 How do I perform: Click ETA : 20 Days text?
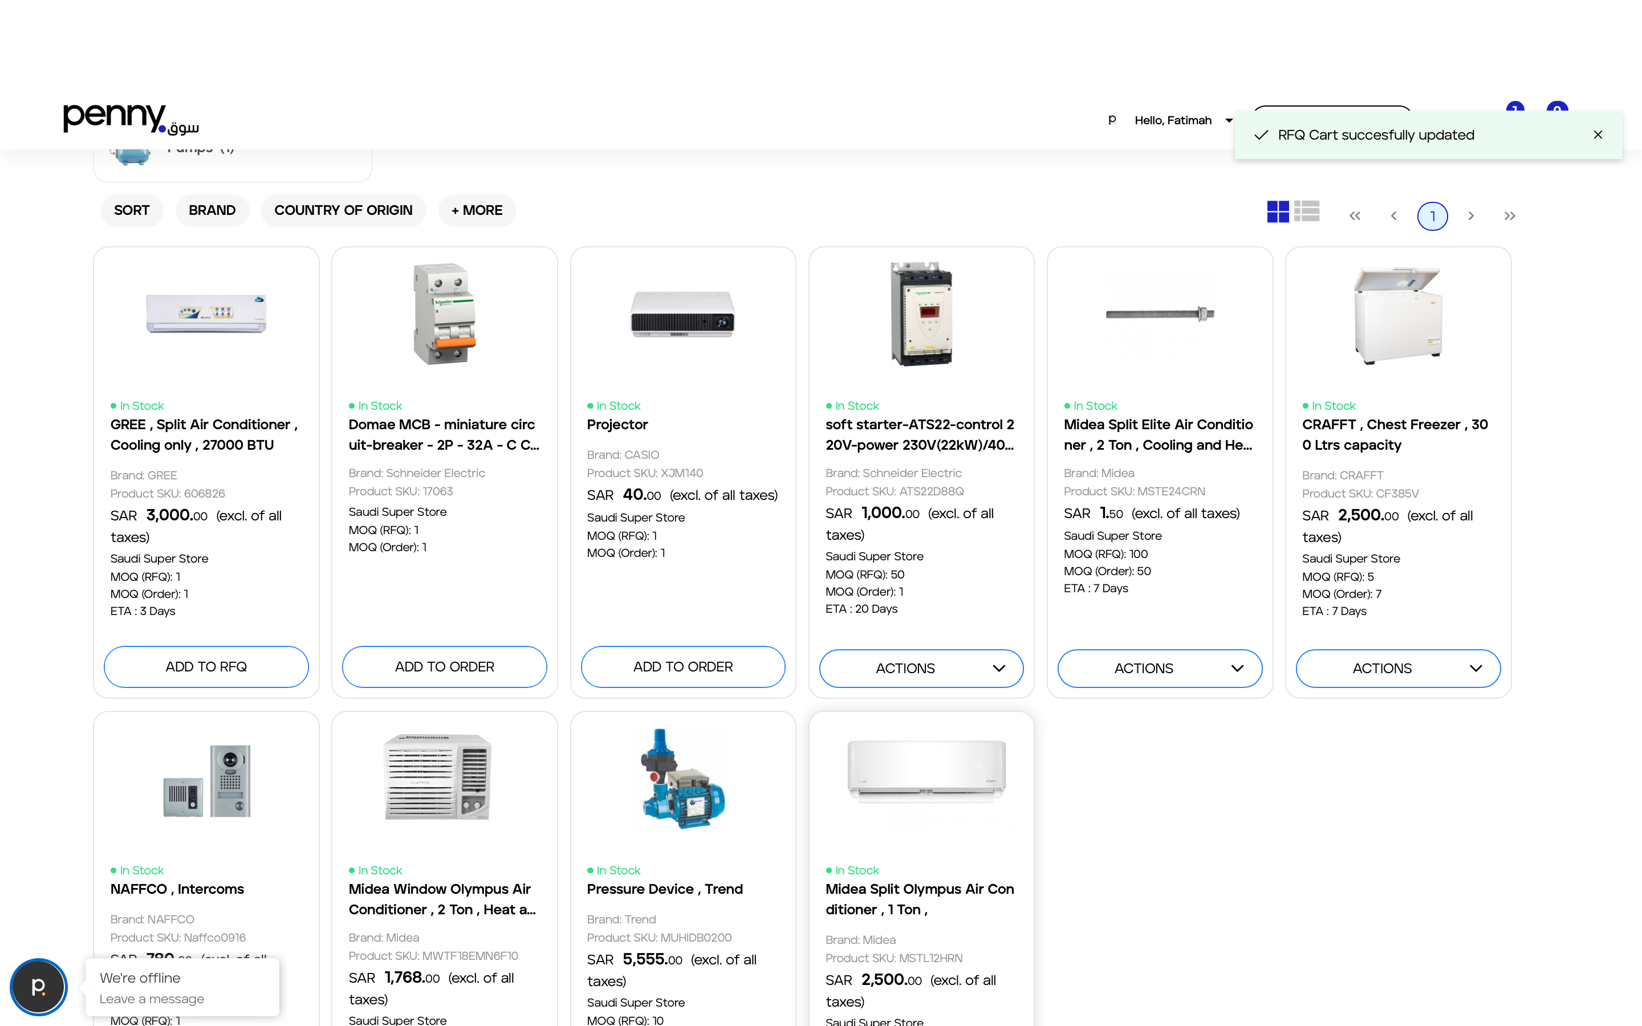tap(861, 609)
